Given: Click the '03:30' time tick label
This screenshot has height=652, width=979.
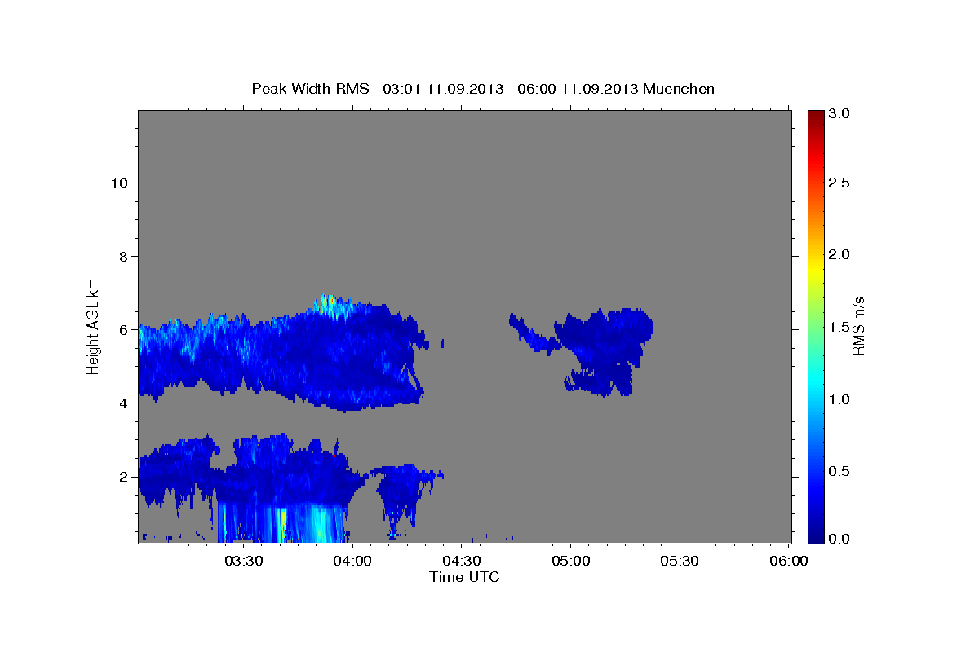Looking at the screenshot, I should click(x=244, y=561).
